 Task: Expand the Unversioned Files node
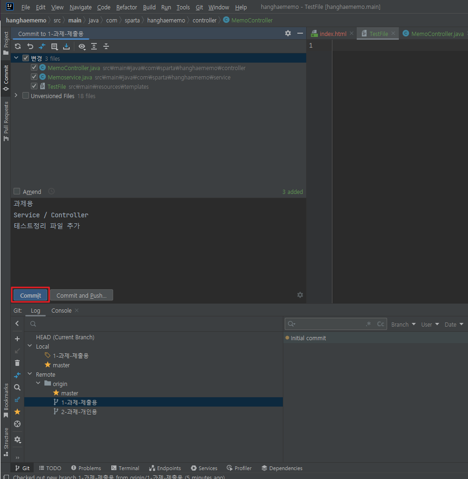point(16,95)
